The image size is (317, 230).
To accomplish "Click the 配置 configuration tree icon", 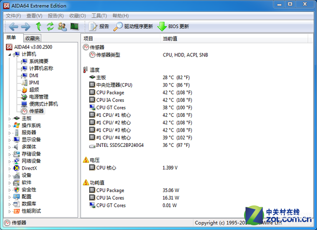I will (16, 197).
